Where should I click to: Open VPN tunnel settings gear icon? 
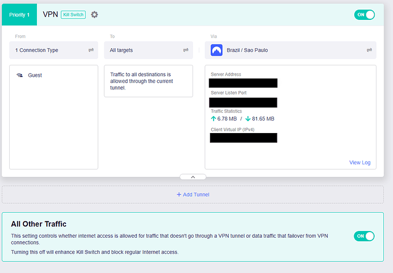click(95, 15)
